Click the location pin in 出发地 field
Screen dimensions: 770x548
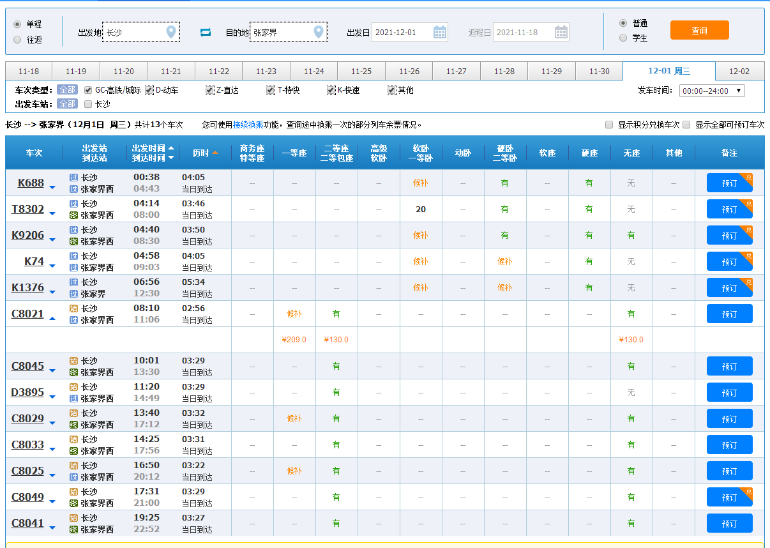(x=170, y=32)
